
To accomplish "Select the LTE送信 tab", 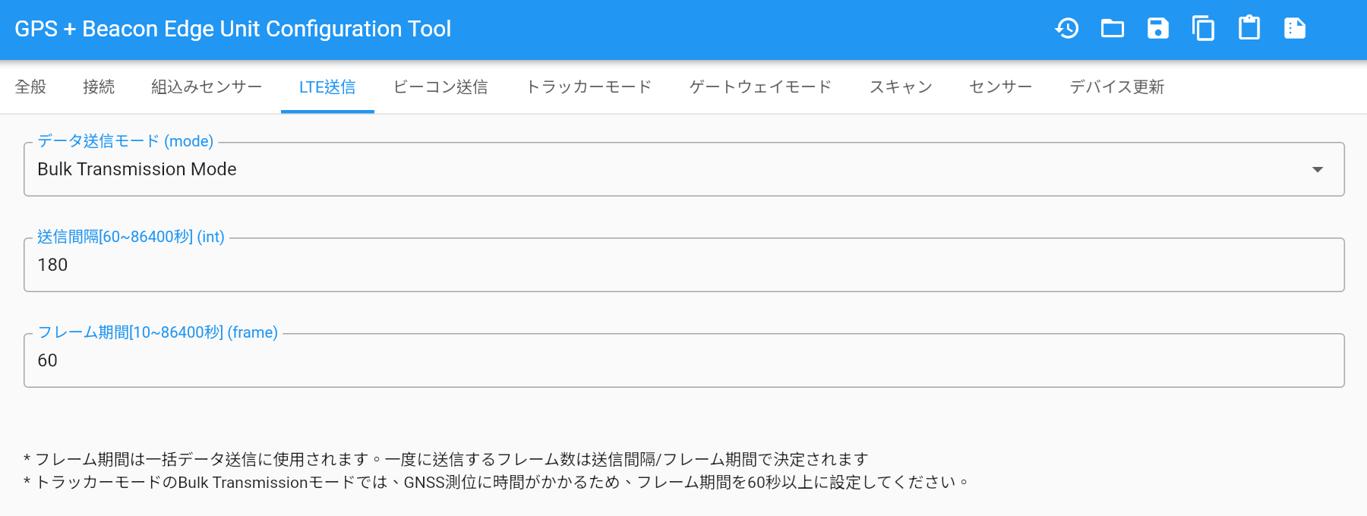I will pyautogui.click(x=327, y=87).
